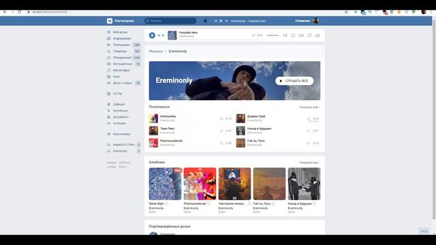Click the icon beside Instasamka duration
Screen dimensions: 436x245
pos(221,118)
